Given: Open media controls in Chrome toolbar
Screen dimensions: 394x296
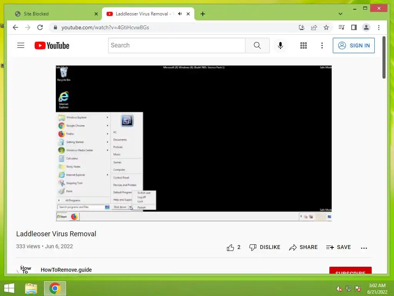Looking at the screenshot, I should click(342, 27).
